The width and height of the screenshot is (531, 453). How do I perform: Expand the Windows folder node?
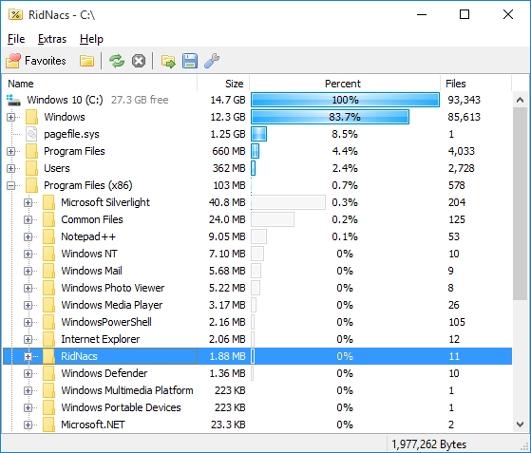(10, 117)
